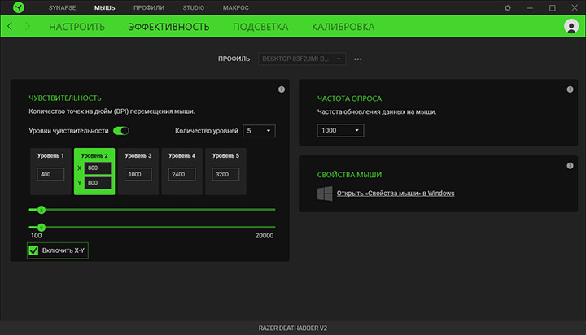Click the Razer logo icon
Screen dimensions: 586x335
pos(18,7)
